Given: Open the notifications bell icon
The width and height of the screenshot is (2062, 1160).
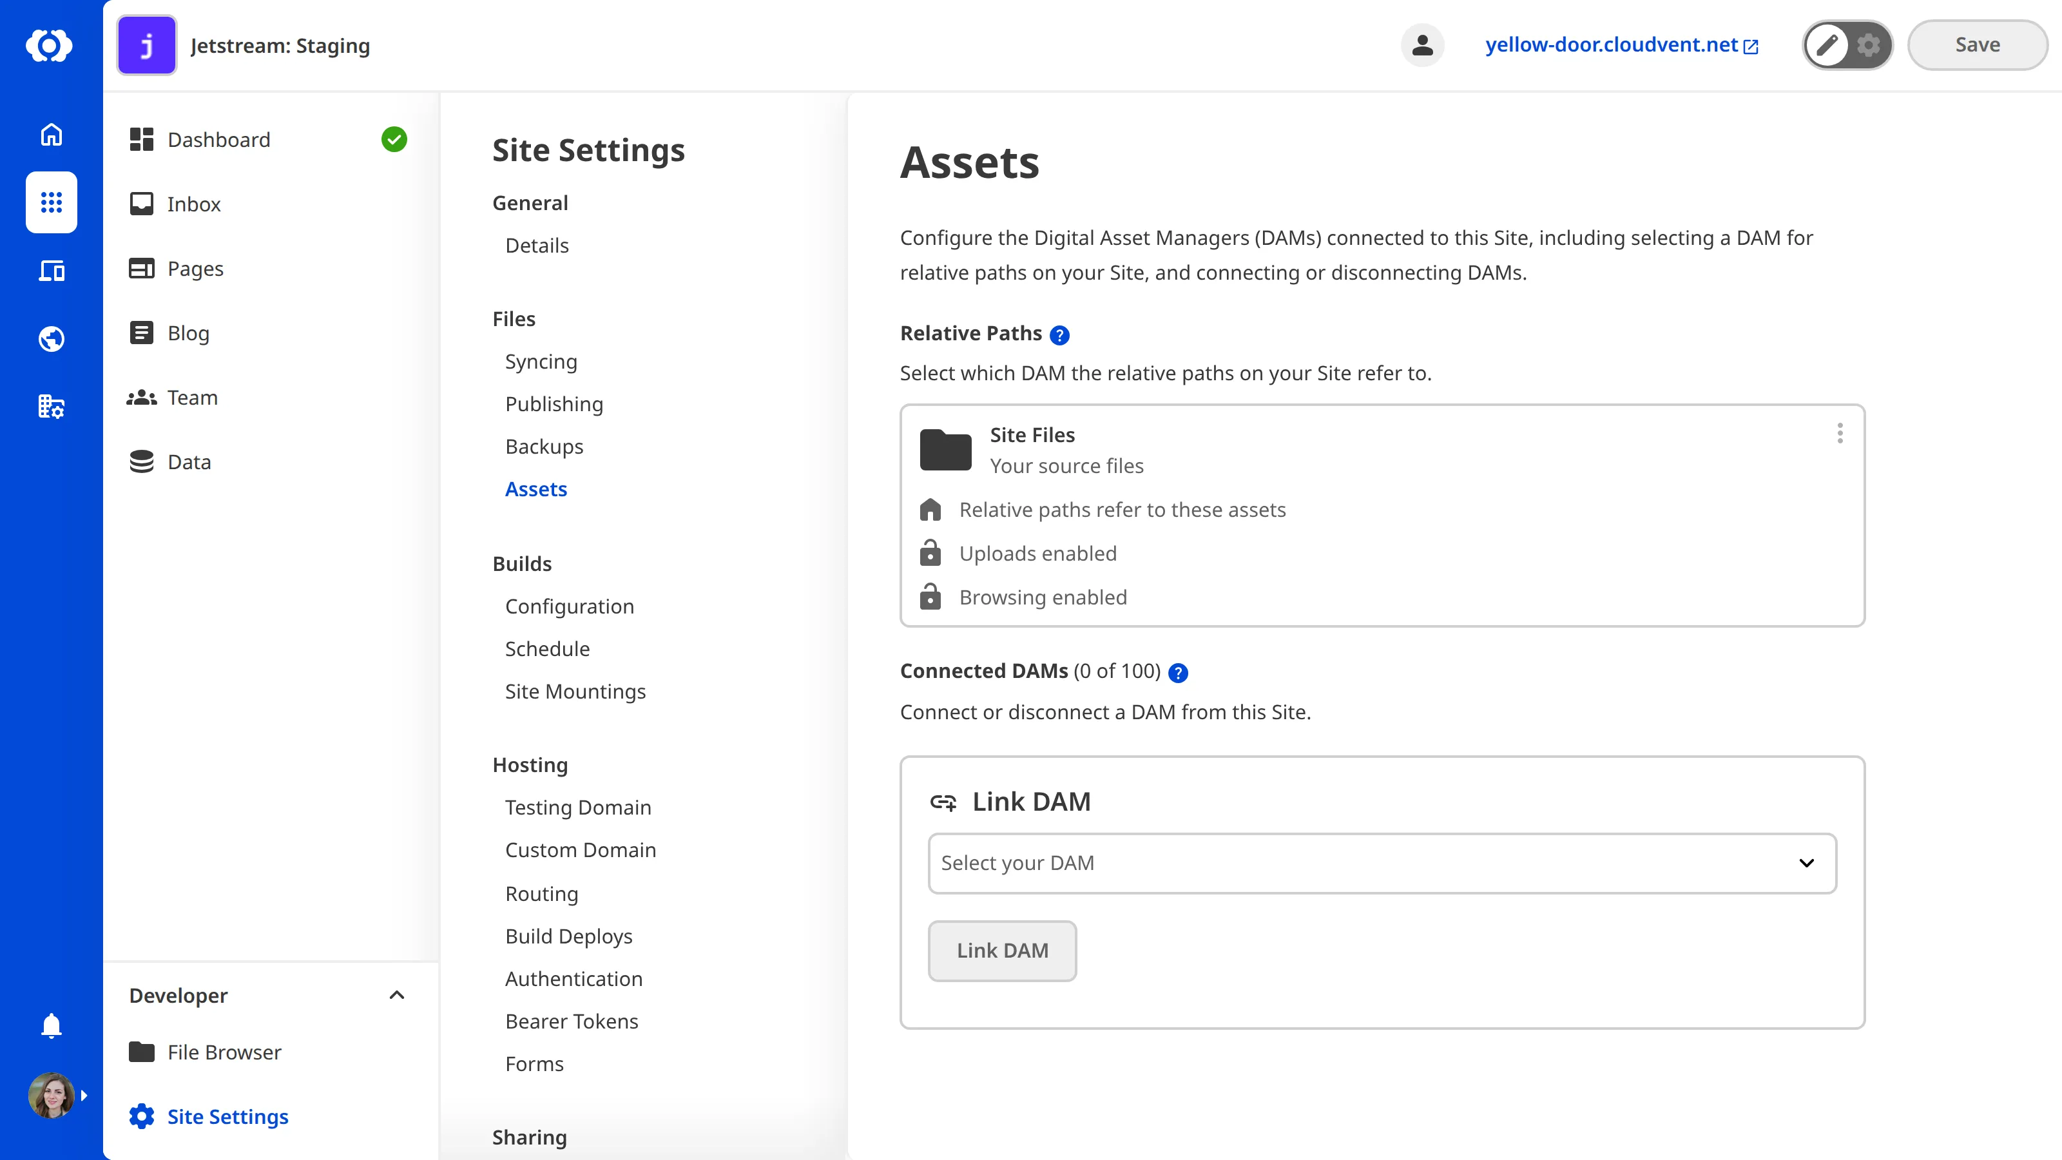Looking at the screenshot, I should coord(50,1025).
